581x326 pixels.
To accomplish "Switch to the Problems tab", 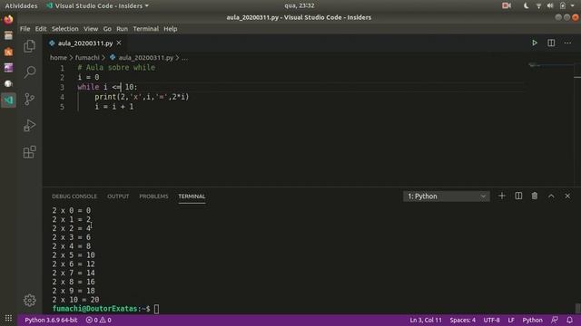I will coord(153,197).
